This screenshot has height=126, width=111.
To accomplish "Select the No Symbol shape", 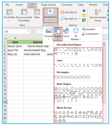I will (x=64, y=97).
